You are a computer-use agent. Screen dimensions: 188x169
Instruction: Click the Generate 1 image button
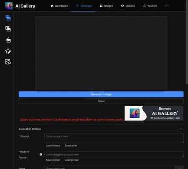[x=101, y=94]
